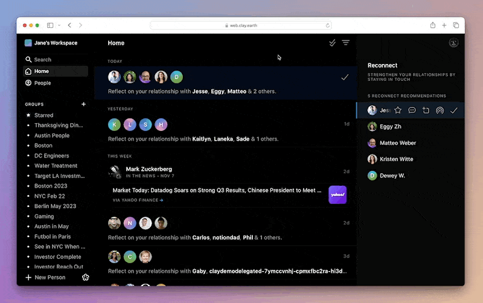
Task: Add a new group with plus icon
Action: click(83, 104)
